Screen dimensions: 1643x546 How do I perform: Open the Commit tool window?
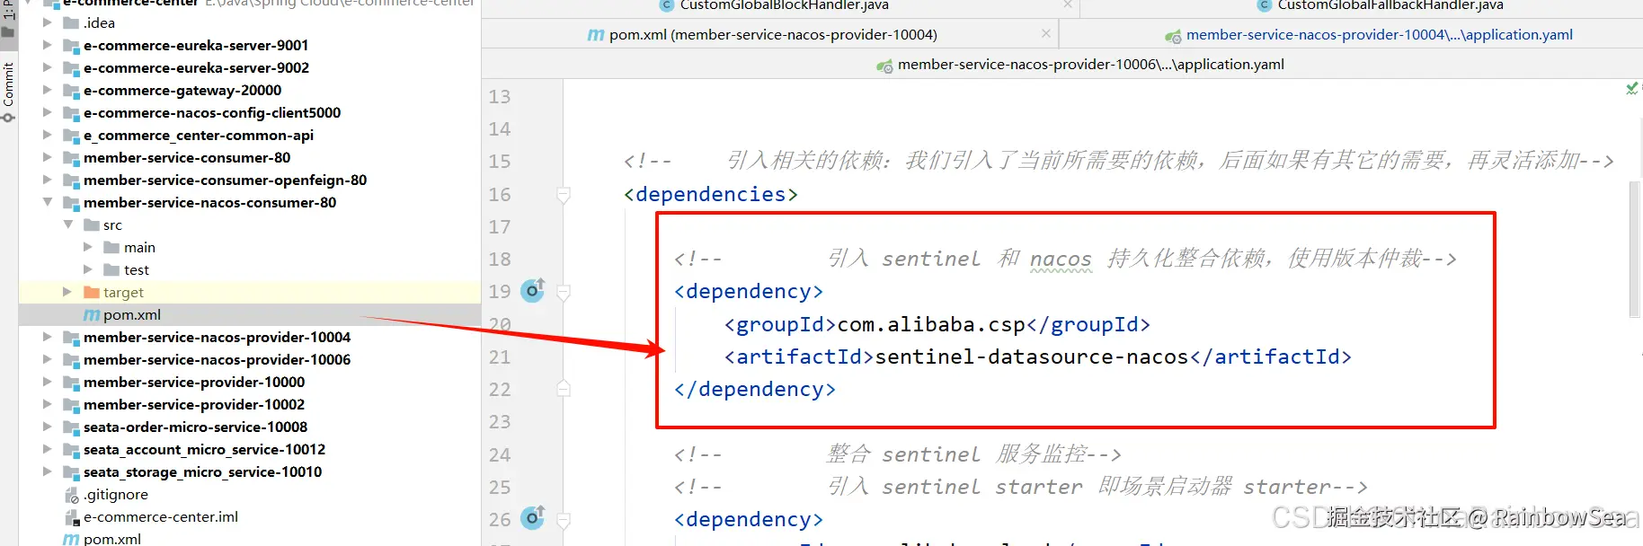tap(8, 92)
